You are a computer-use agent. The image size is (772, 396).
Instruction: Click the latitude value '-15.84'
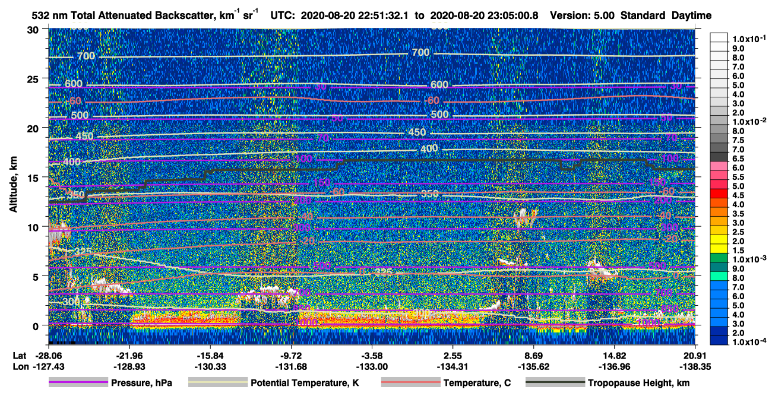coord(210,355)
